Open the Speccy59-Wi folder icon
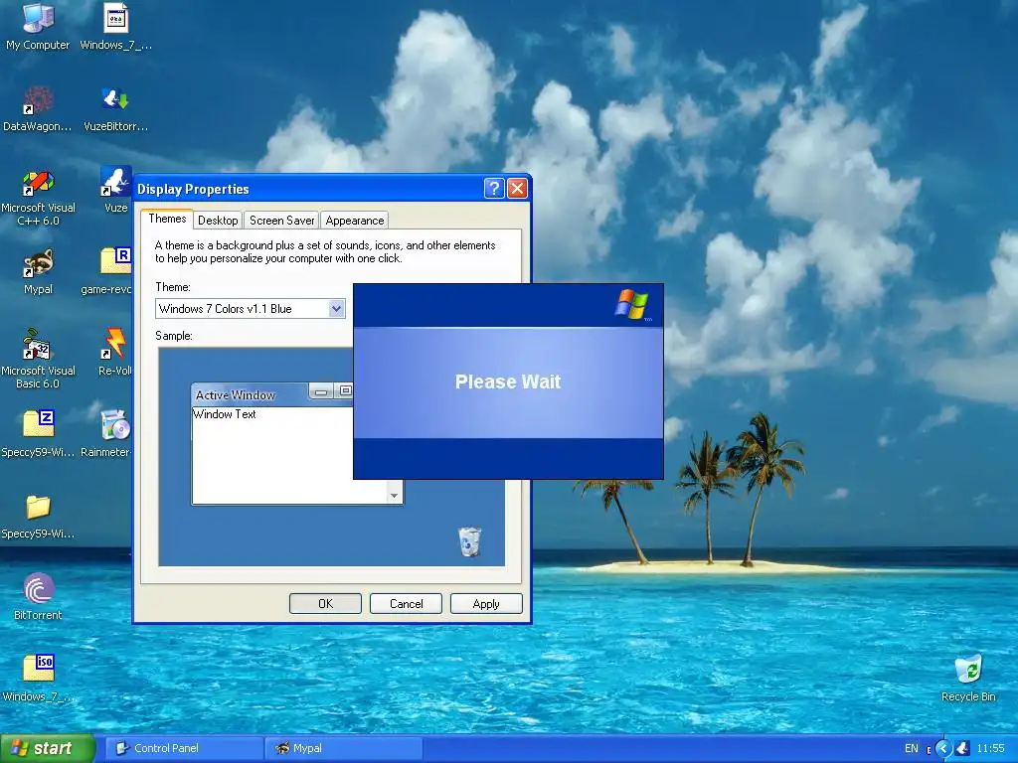 click(38, 516)
